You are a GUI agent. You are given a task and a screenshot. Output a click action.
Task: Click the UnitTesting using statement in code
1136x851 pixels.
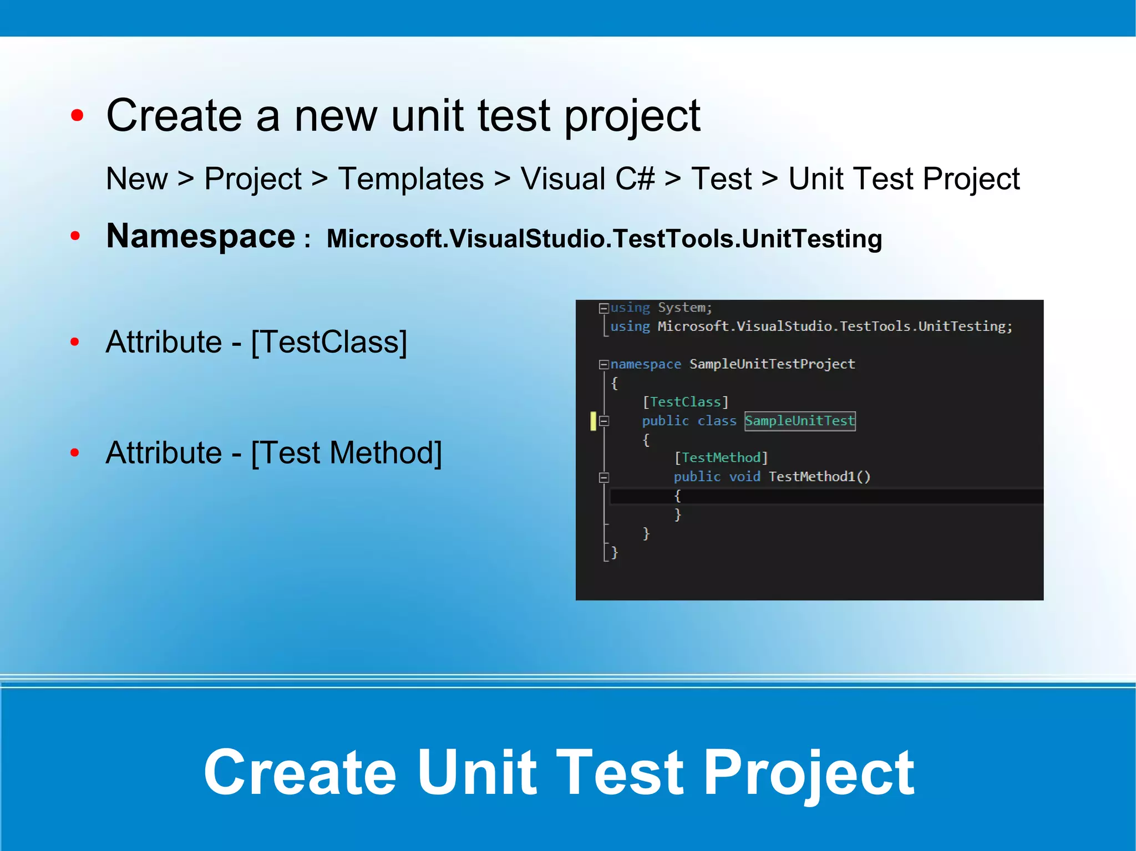(x=811, y=327)
